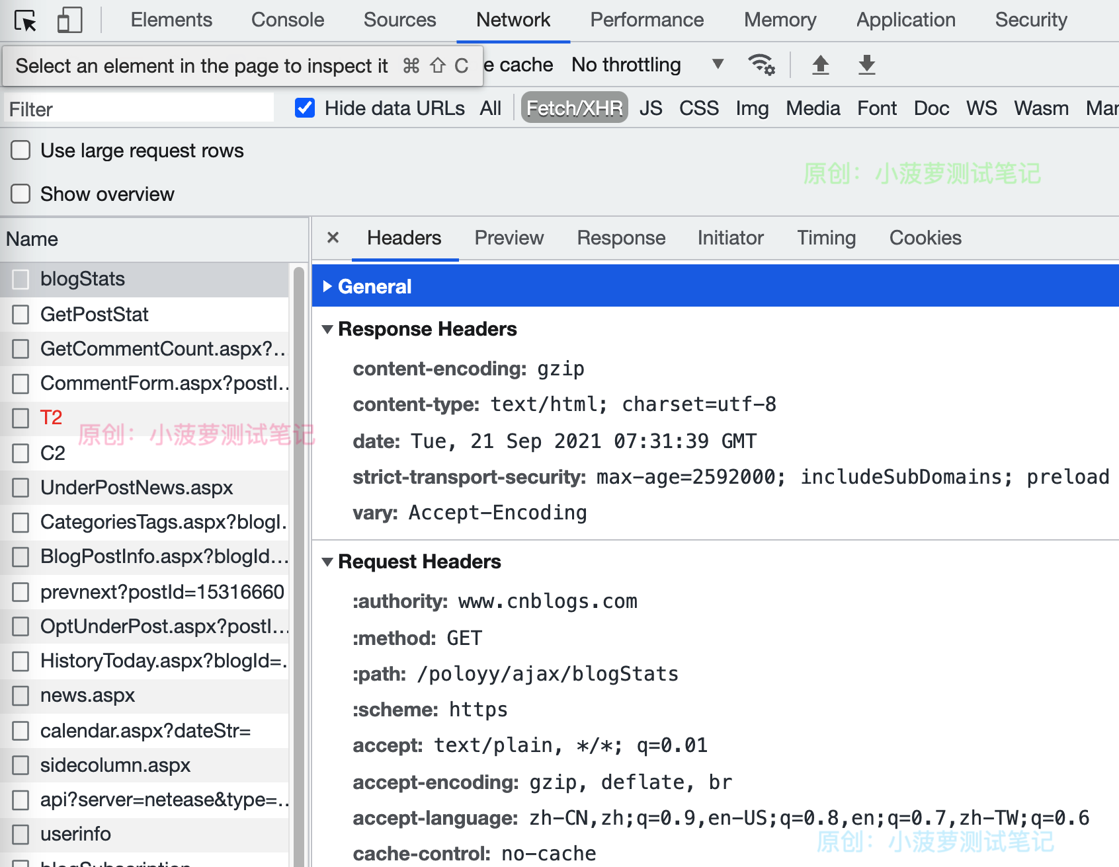Select the Network tab
This screenshot has height=867, width=1119.
(x=513, y=20)
